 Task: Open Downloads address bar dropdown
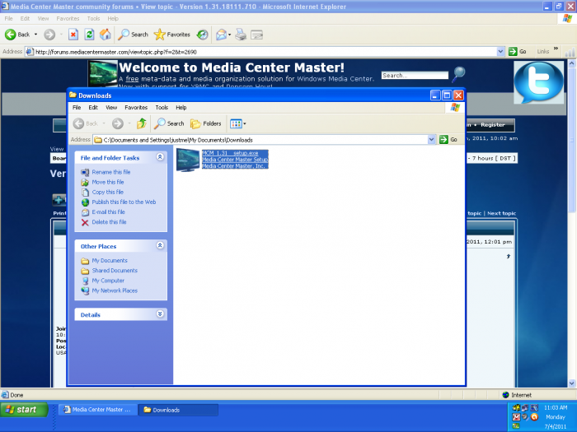432,140
